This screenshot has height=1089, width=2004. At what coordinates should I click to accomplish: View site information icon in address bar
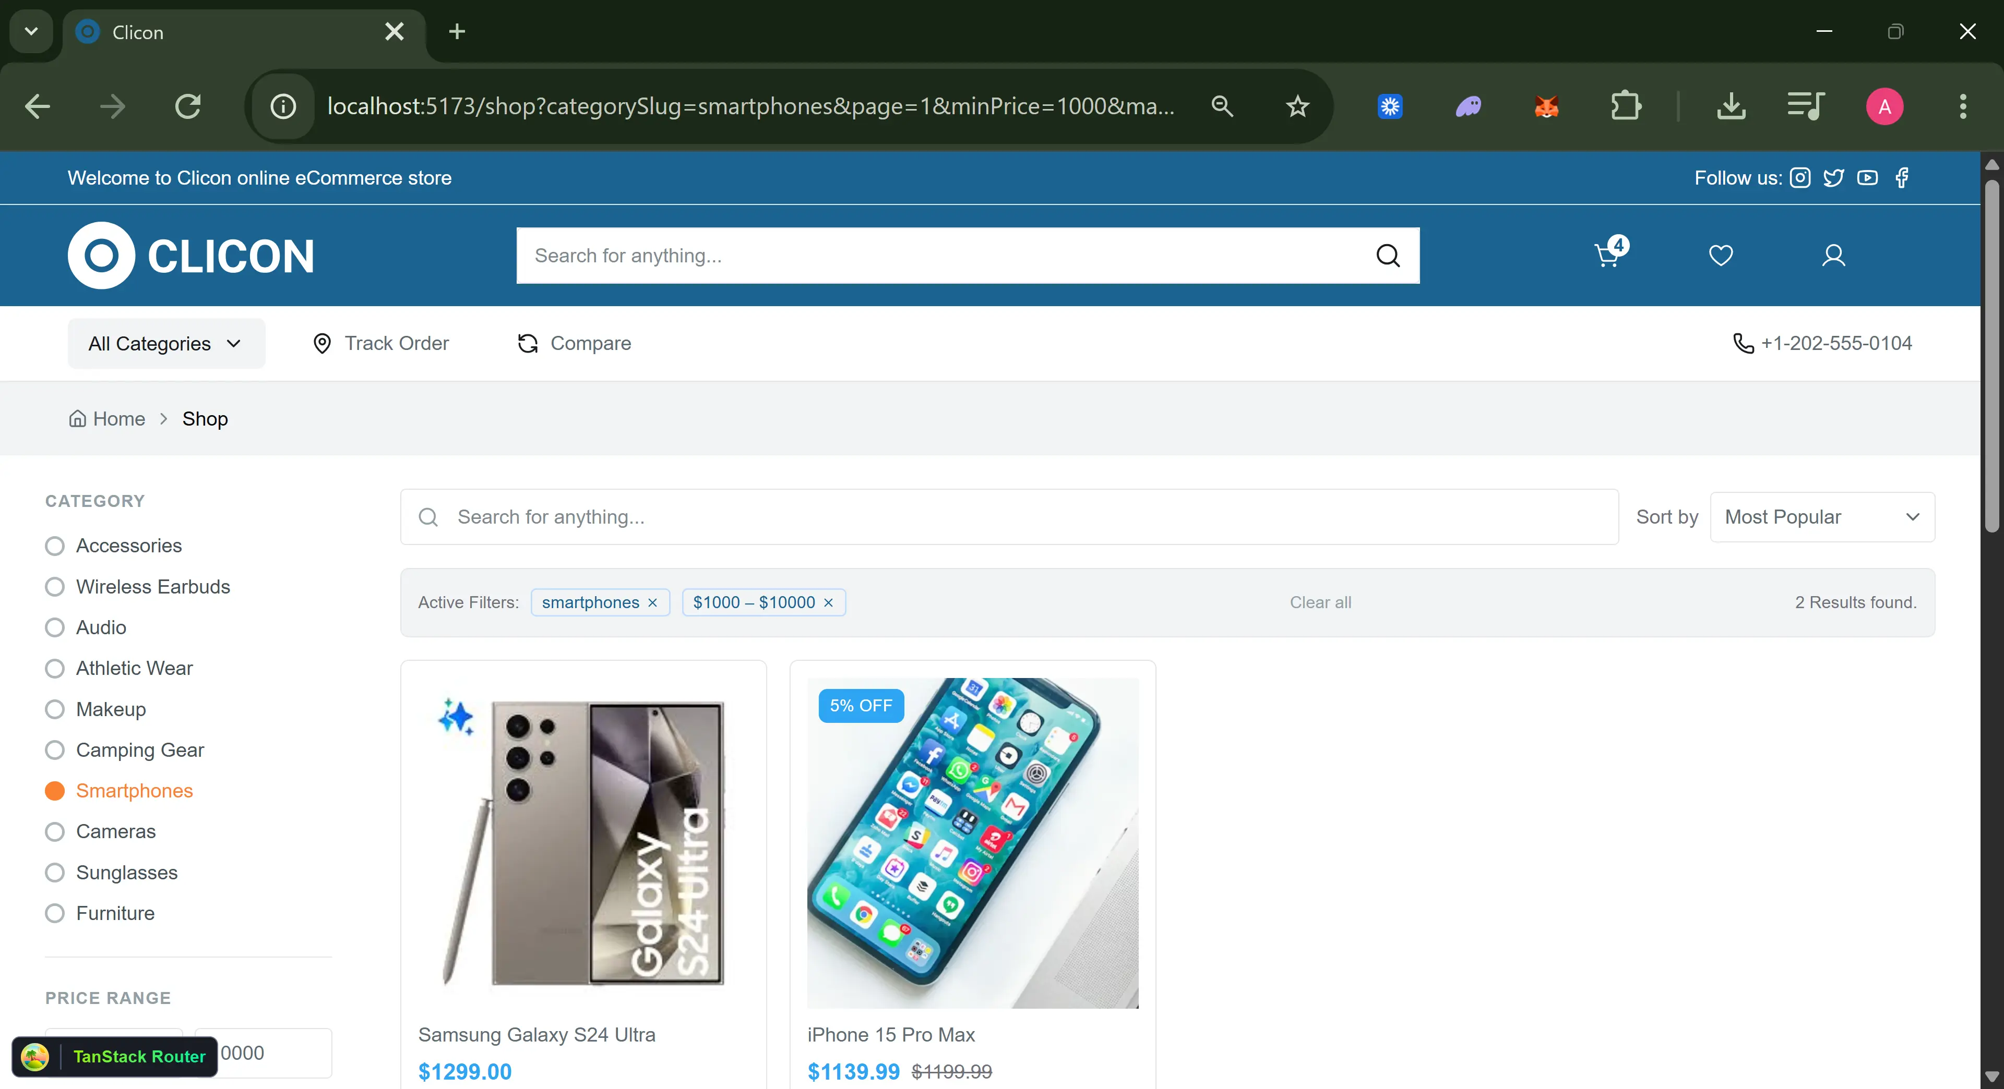(283, 106)
